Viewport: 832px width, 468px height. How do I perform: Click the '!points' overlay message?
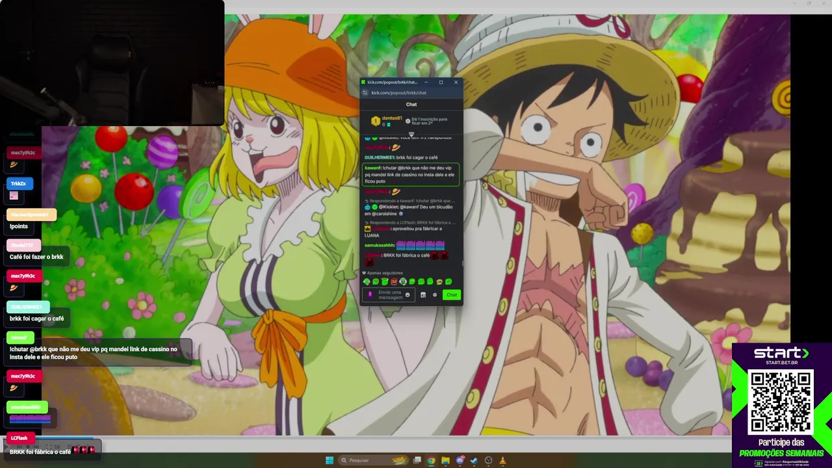coord(19,226)
